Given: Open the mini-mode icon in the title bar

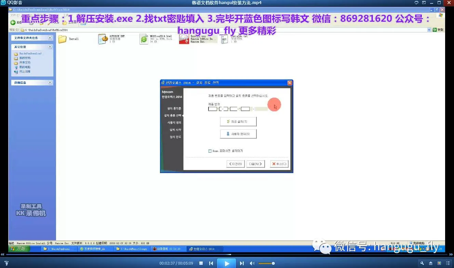Looking at the screenshot, I should [424, 3].
